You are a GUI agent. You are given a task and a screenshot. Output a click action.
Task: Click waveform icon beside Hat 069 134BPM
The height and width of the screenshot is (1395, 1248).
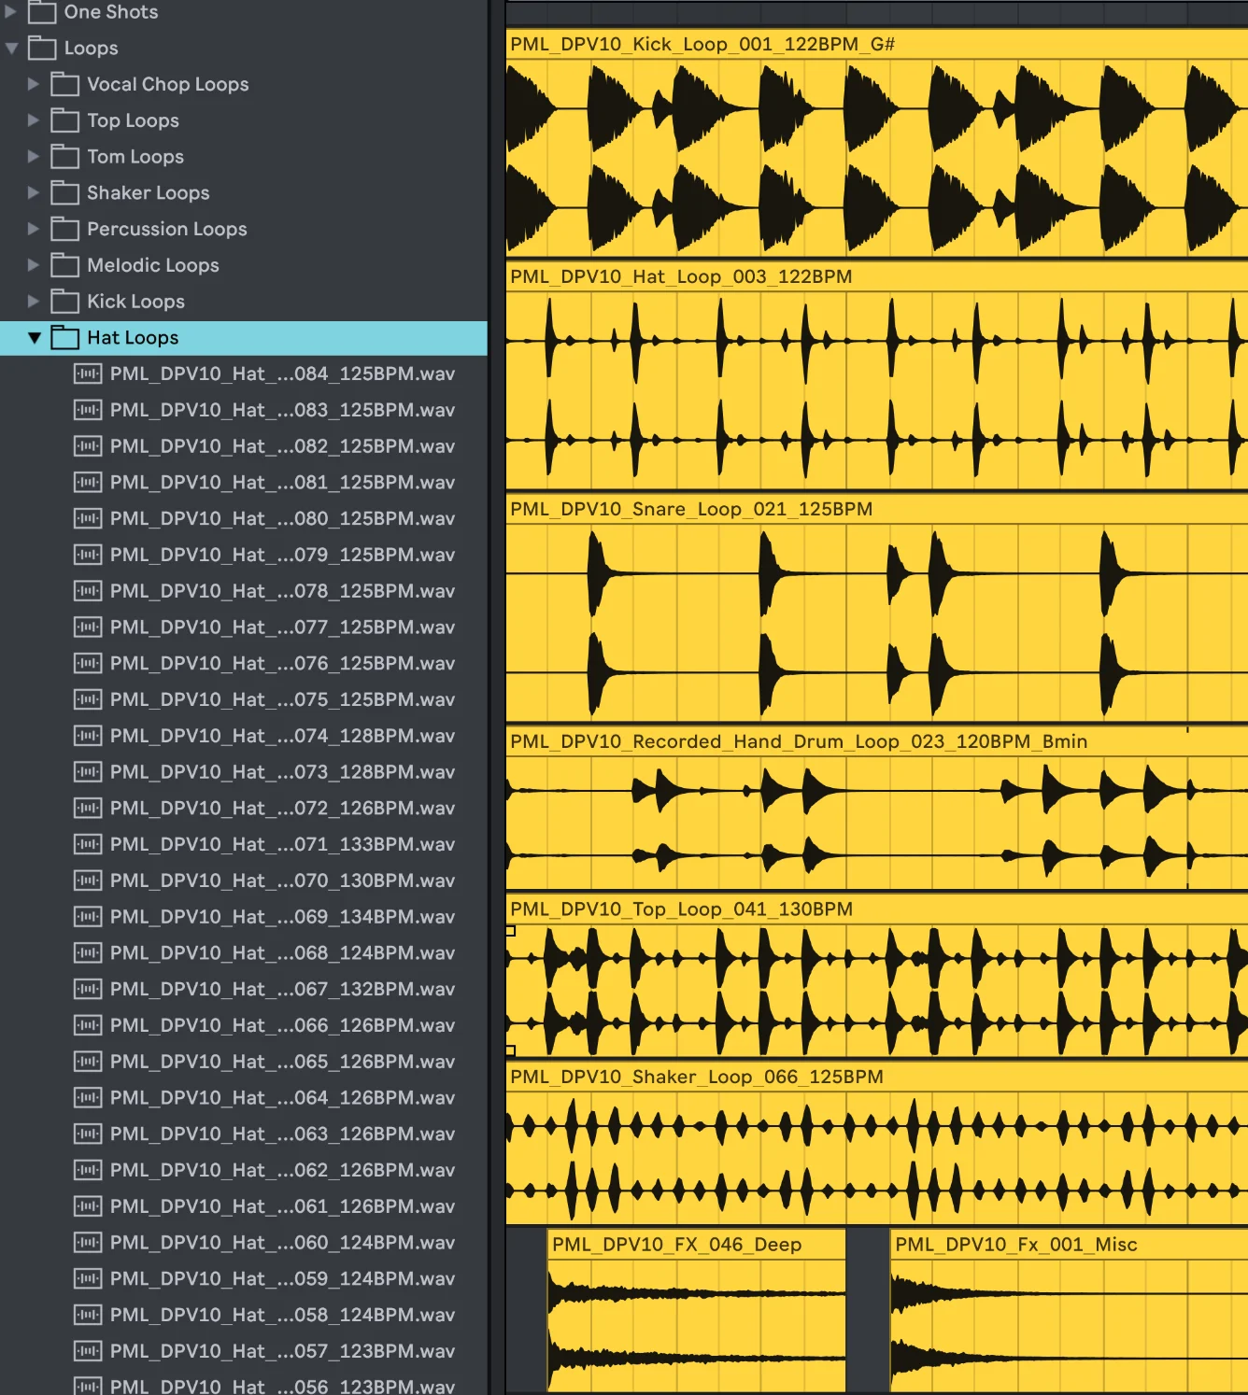tap(88, 917)
